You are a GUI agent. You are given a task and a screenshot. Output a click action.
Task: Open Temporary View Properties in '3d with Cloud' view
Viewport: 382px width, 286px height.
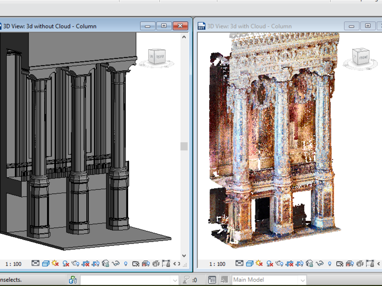coord(340,264)
